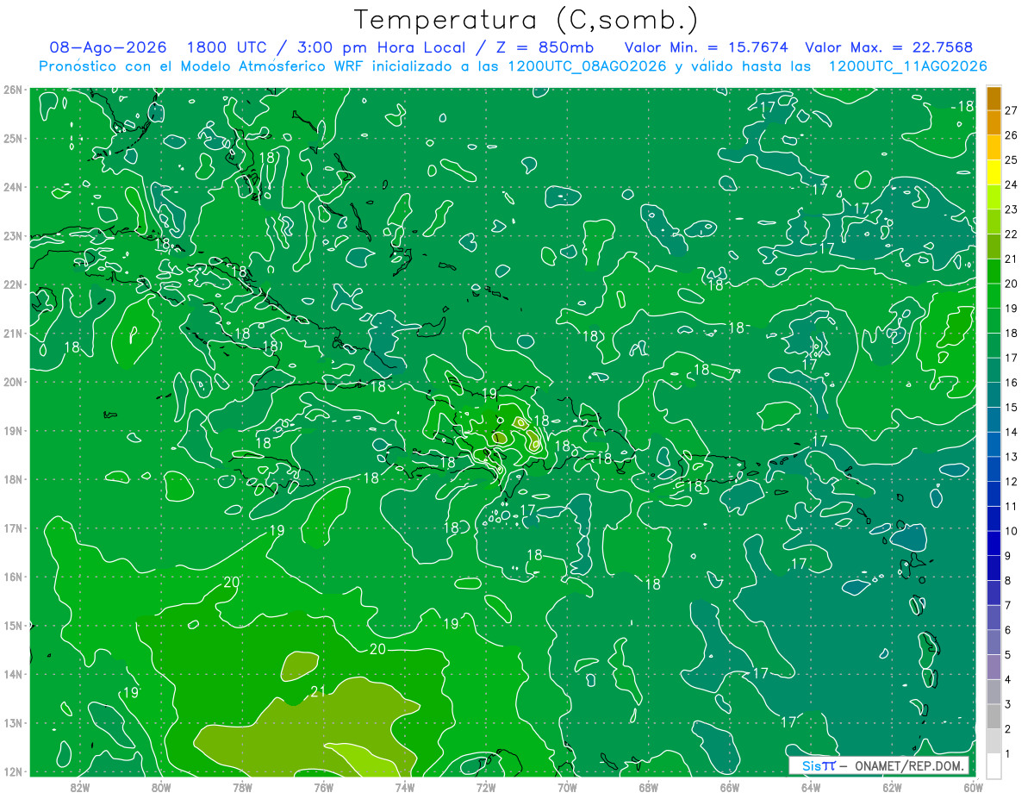Pick the white swatch below legend value 1
Screen dimensions: 1034x799
point(994,765)
